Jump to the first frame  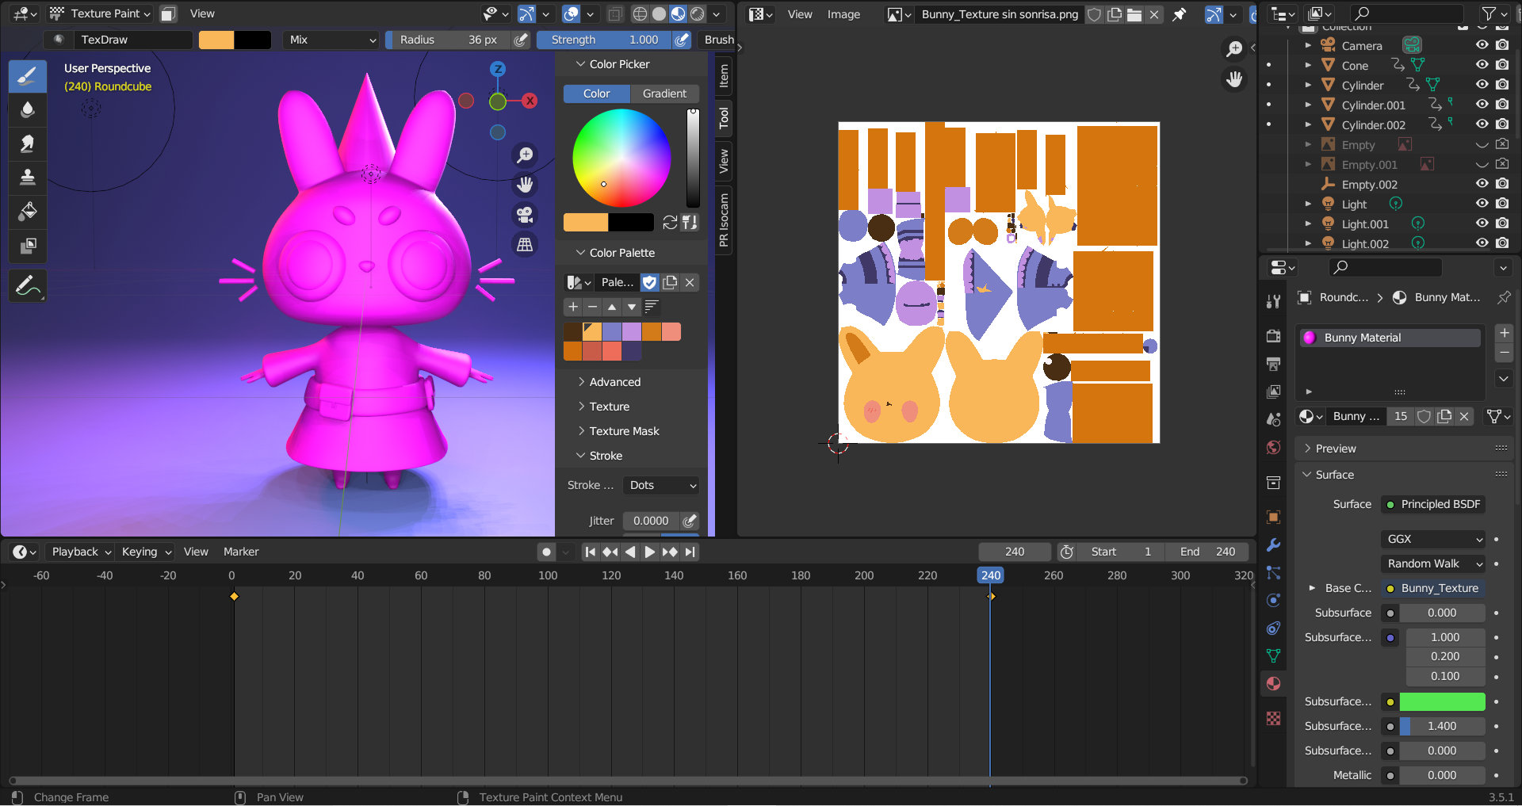(590, 552)
